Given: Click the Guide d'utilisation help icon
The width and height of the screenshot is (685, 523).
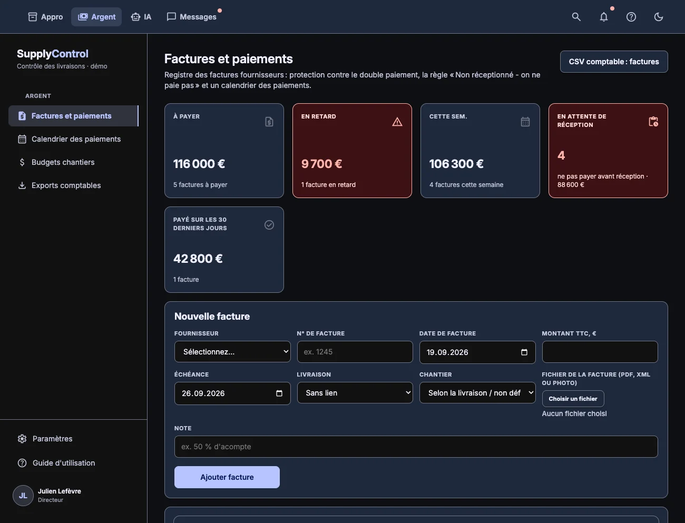Looking at the screenshot, I should point(22,463).
